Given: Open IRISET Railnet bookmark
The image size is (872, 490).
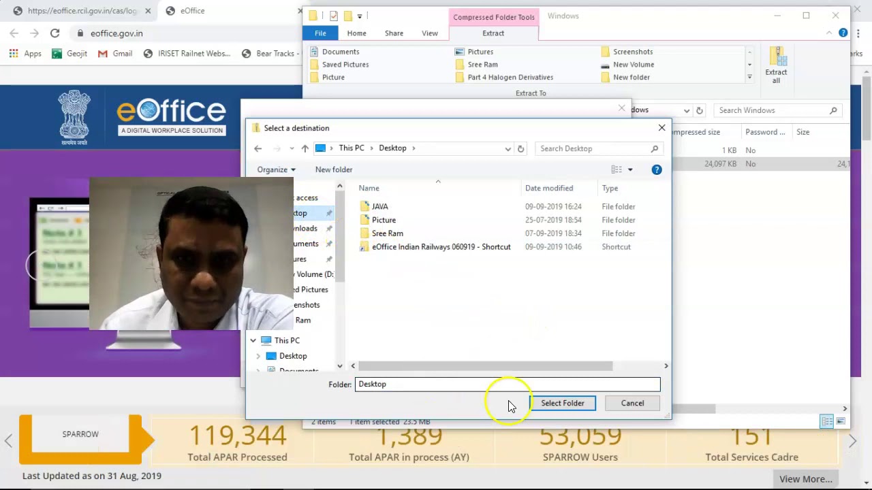Looking at the screenshot, I should [x=187, y=53].
